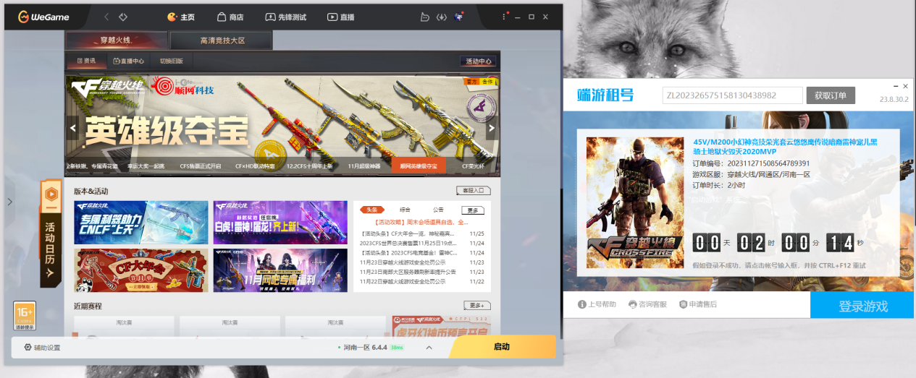Switch to 商店 store tab
The image size is (916, 378).
[230, 17]
